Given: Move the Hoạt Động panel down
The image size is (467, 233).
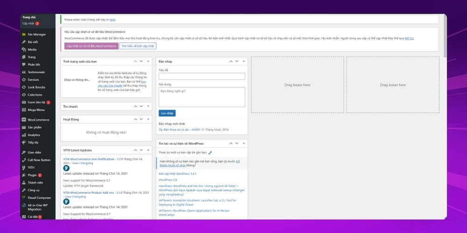Looking at the screenshot, I should pyautogui.click(x=141, y=119).
